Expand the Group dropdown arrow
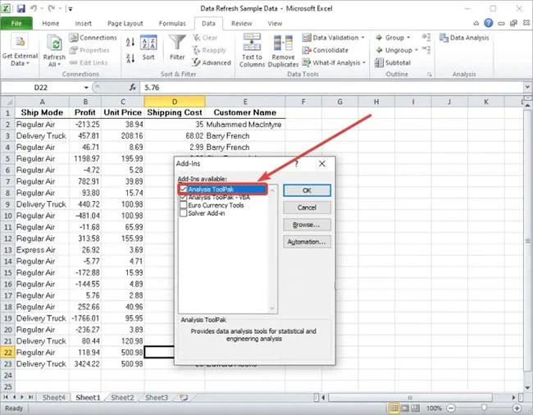Image resolution: width=533 pixels, height=415 pixels. (408, 38)
